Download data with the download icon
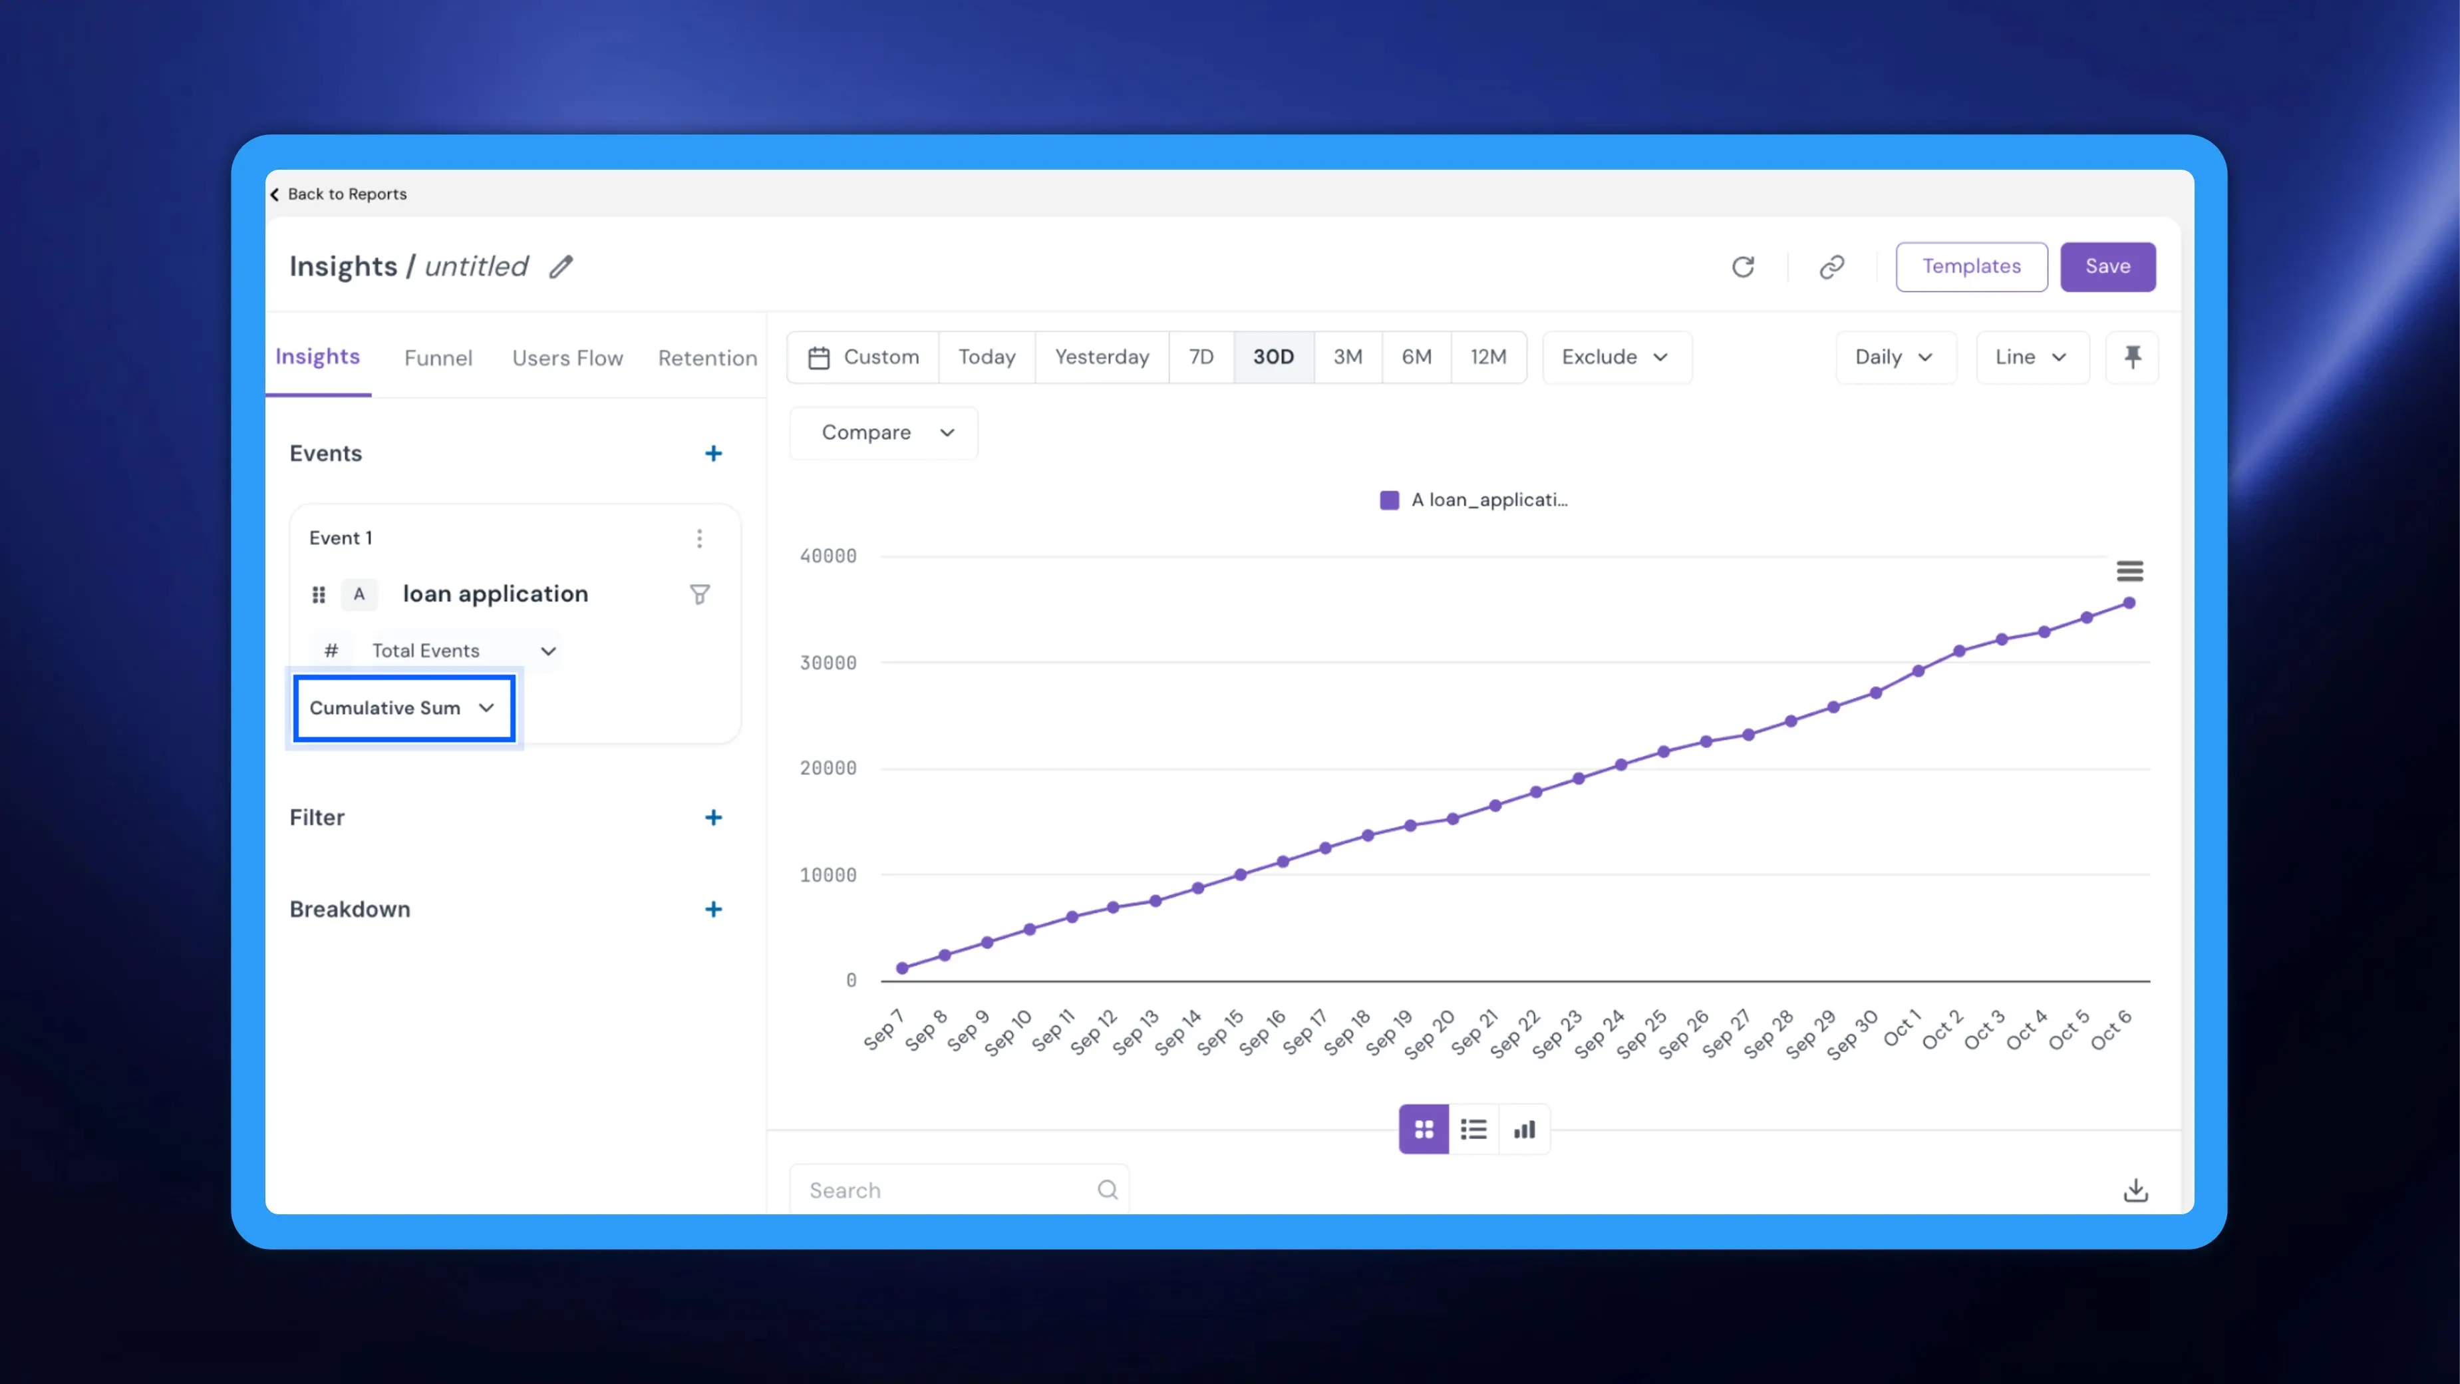2460x1384 pixels. [x=2136, y=1190]
